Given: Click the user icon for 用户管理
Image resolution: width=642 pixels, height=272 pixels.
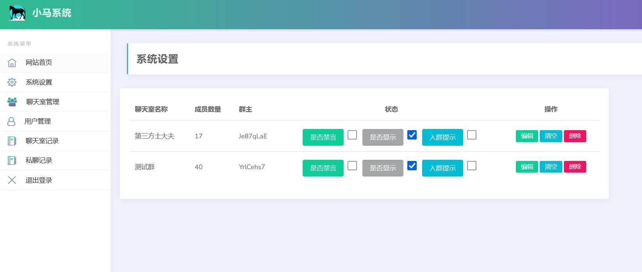Looking at the screenshot, I should 12,121.
